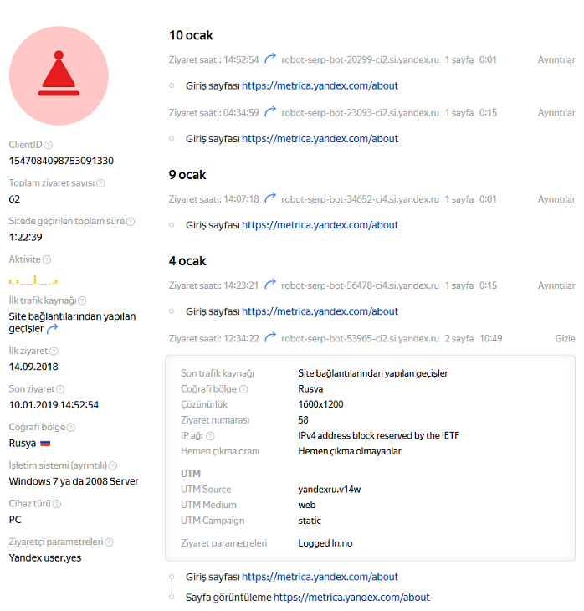Open Coğrafi bölge help in details panel
Screen dimensions: 584x611
pos(243,389)
